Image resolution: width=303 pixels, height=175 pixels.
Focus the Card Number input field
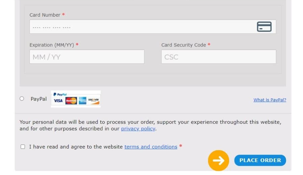[x=153, y=27]
